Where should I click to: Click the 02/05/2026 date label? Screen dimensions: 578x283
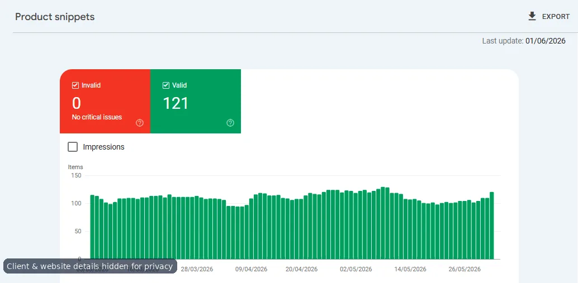(x=356, y=270)
